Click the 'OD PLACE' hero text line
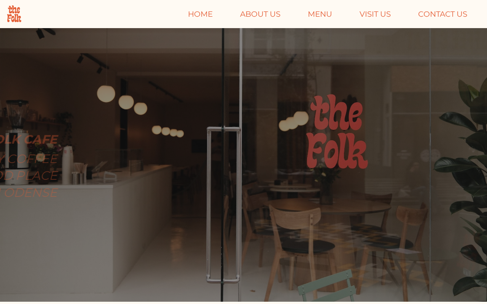Image resolution: width=487 pixels, height=304 pixels. [x=29, y=176]
